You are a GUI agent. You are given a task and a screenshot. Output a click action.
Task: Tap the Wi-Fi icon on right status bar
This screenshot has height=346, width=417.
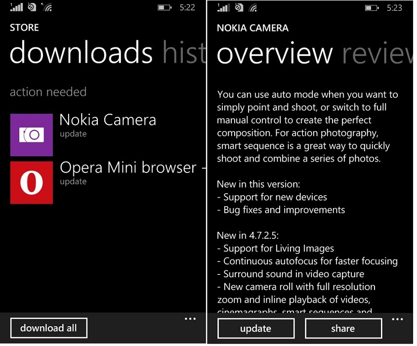pos(253,8)
